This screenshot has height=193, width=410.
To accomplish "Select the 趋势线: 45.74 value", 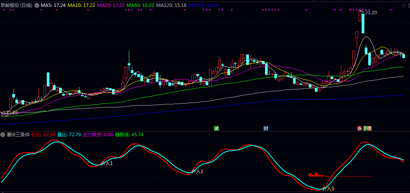I will click(x=129, y=135).
